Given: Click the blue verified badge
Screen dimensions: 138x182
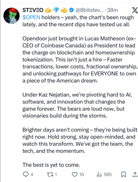Looking at the screenshot, I should (71, 10).
